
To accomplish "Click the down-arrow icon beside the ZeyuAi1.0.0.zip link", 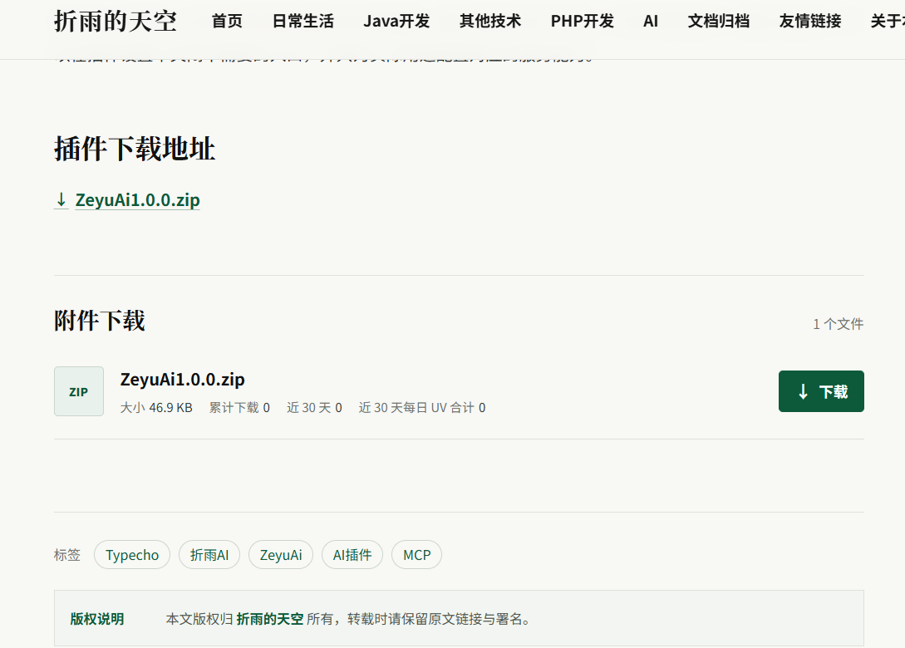I will click(x=61, y=199).
